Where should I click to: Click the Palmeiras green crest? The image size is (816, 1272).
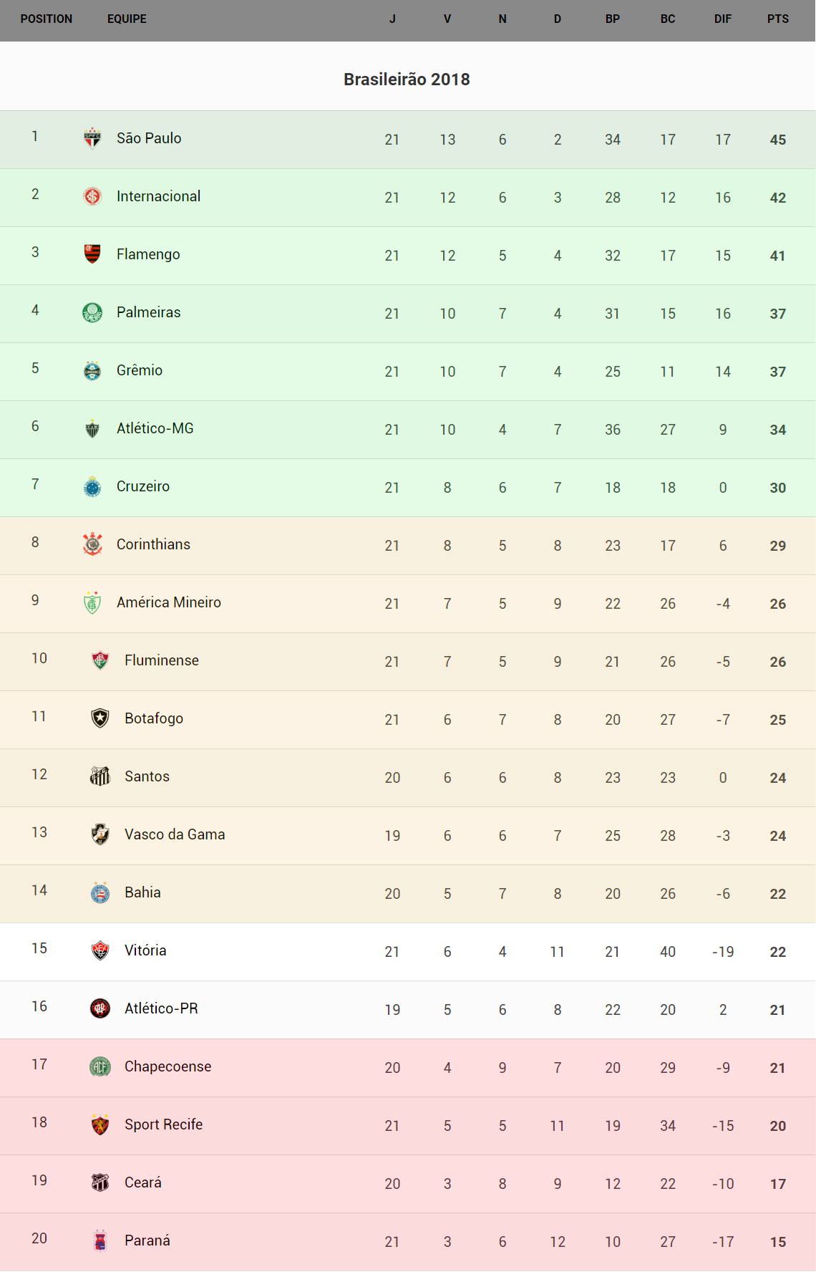[x=92, y=312]
